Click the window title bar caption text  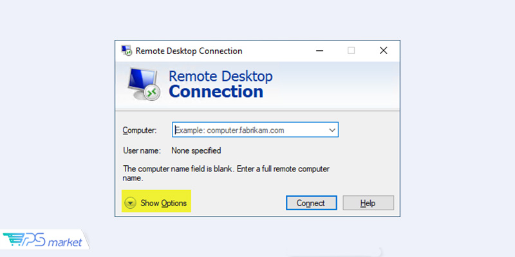coord(189,51)
